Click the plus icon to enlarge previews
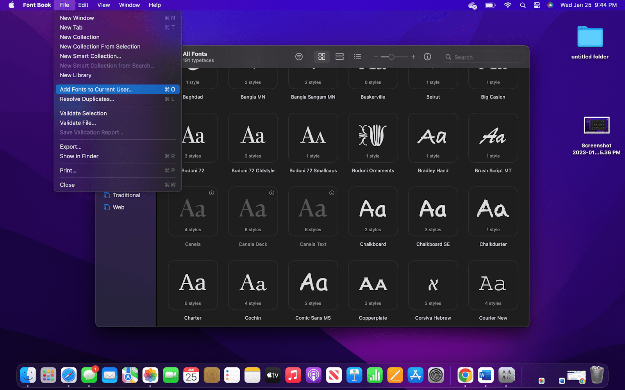This screenshot has height=390, width=625. tap(413, 57)
